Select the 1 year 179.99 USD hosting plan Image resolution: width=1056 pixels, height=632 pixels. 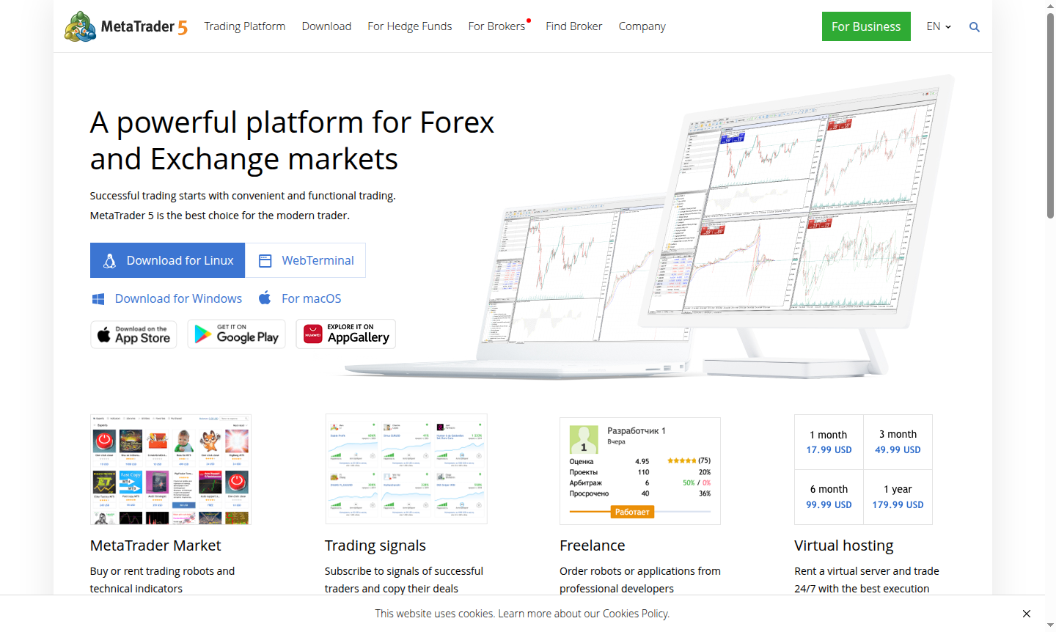click(898, 497)
